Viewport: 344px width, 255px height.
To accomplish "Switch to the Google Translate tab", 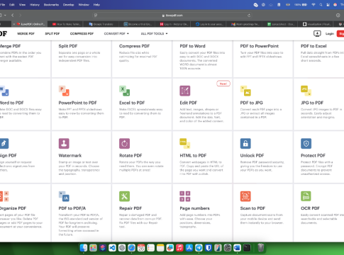I will (101, 24).
